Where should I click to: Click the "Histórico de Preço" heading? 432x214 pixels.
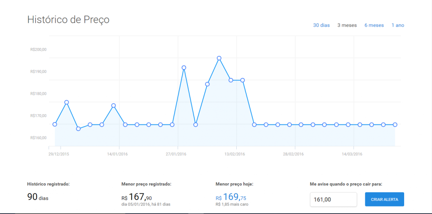click(68, 20)
